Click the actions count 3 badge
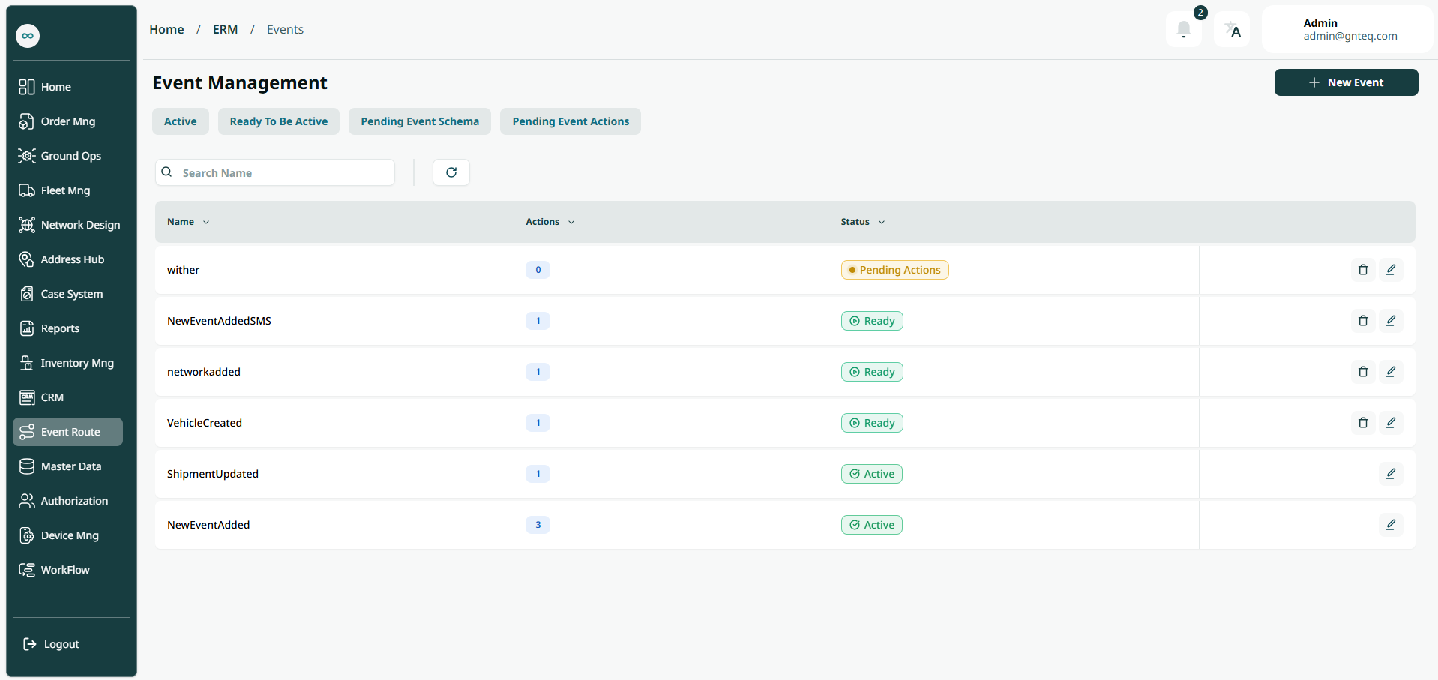Image resolution: width=1438 pixels, height=680 pixels. coord(538,525)
